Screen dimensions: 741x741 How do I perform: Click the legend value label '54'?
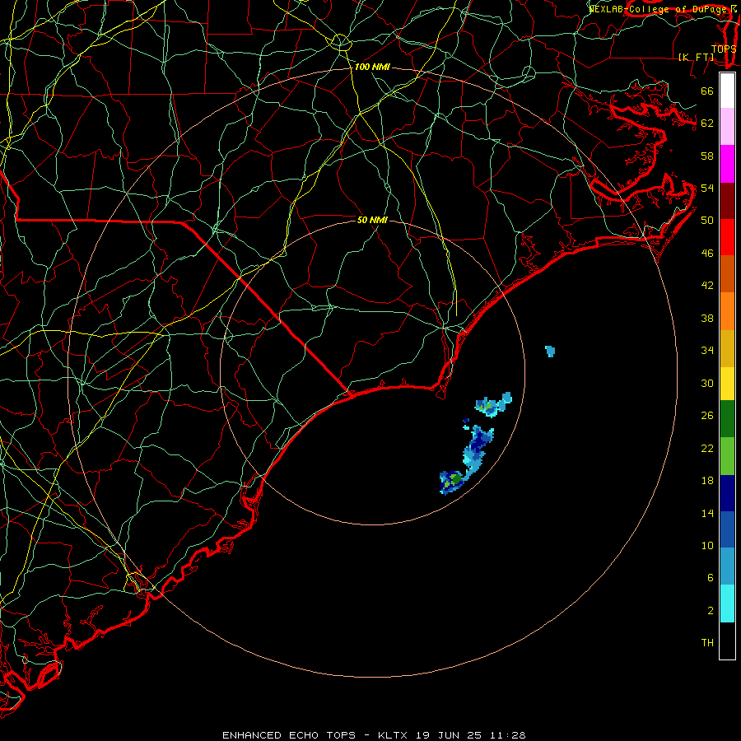707,188
